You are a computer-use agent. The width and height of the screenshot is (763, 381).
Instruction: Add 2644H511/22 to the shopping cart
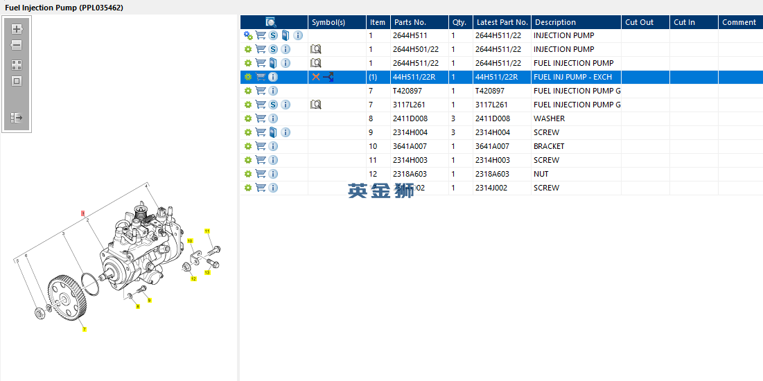(x=261, y=63)
